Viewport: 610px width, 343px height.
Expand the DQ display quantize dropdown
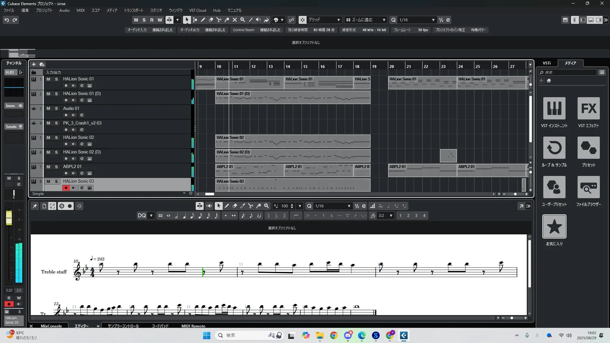(x=151, y=216)
